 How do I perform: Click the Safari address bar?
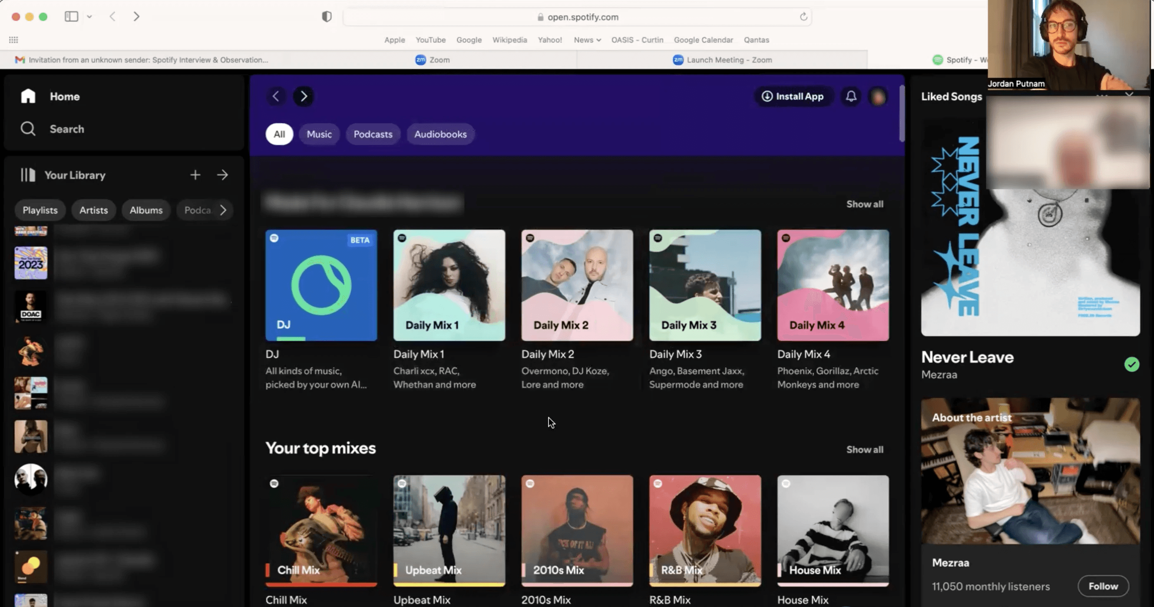pyautogui.click(x=577, y=17)
